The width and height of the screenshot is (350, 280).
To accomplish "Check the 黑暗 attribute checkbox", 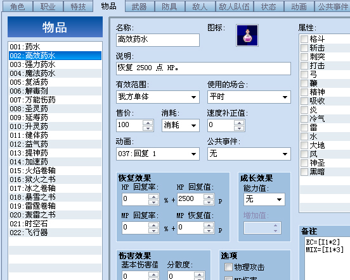I will click(x=304, y=172).
